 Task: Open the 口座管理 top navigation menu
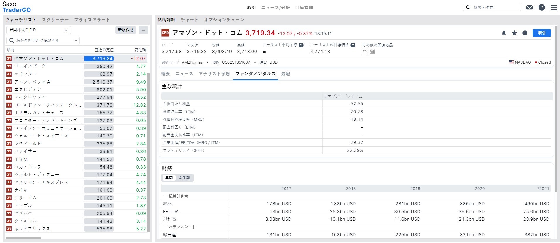pos(304,8)
